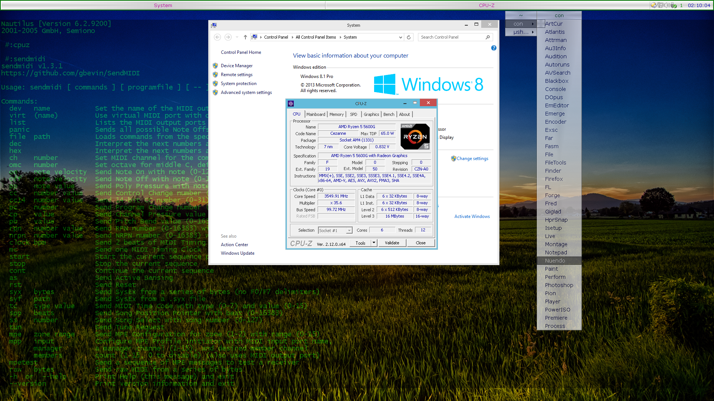Expand the address bar history dropdown
The image size is (714, 401).
click(x=401, y=37)
